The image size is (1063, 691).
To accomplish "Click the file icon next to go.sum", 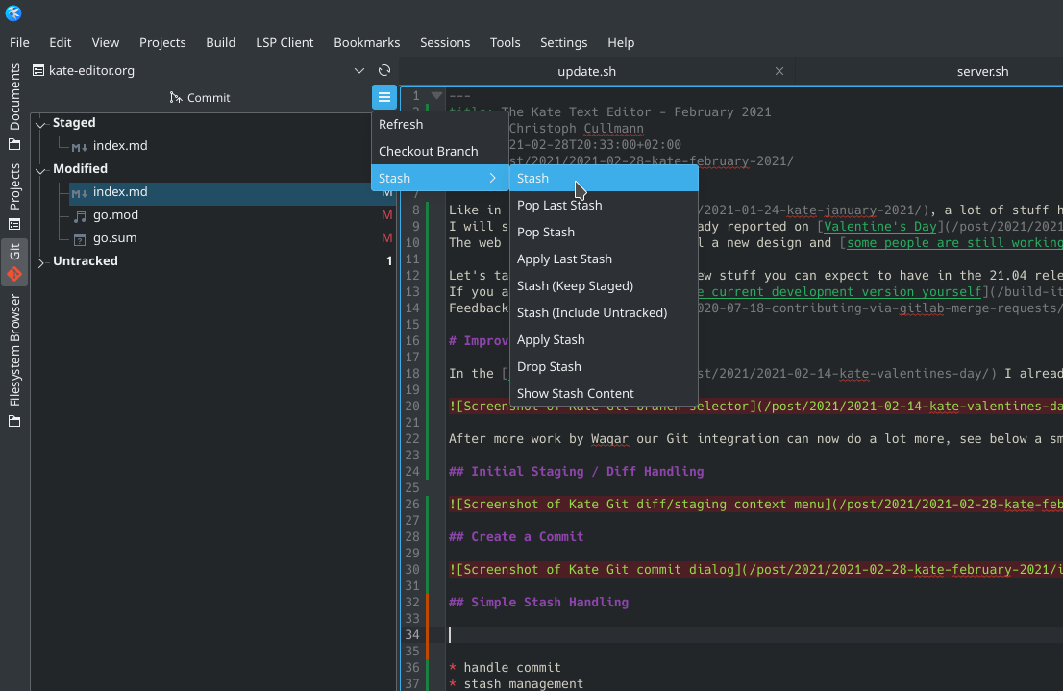I will pyautogui.click(x=80, y=239).
